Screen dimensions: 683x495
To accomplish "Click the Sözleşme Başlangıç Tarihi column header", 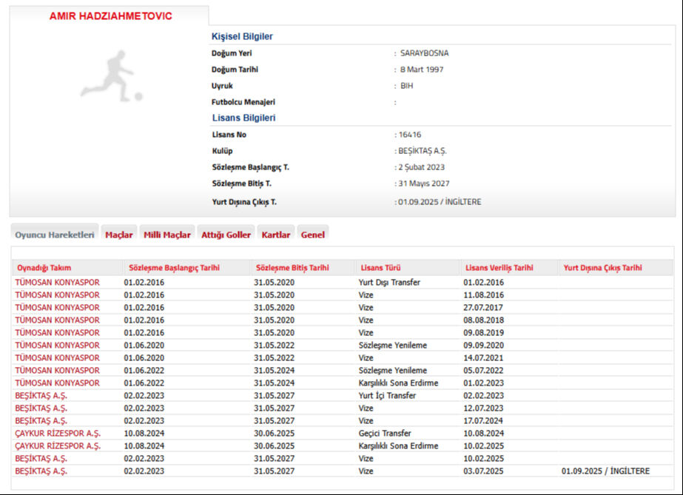I will (174, 268).
